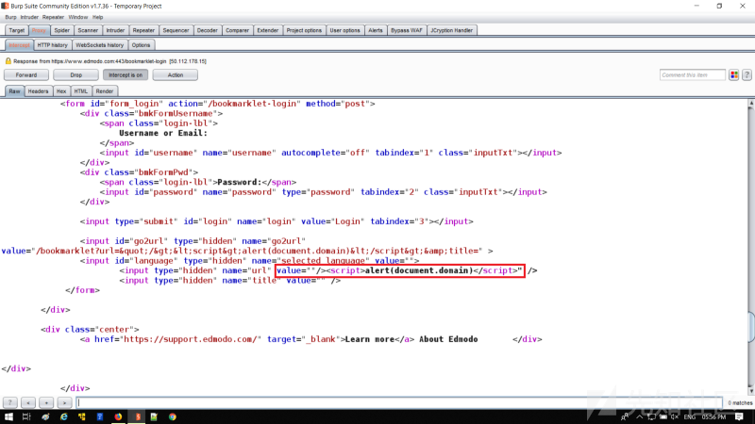Open the highlight color picker icon
This screenshot has height=424, width=755.
coord(734,75)
